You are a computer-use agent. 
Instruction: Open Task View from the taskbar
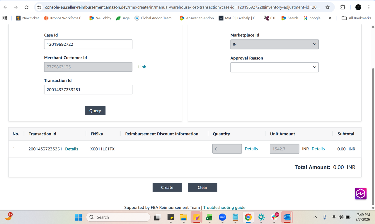pyautogui.click(x=157, y=217)
